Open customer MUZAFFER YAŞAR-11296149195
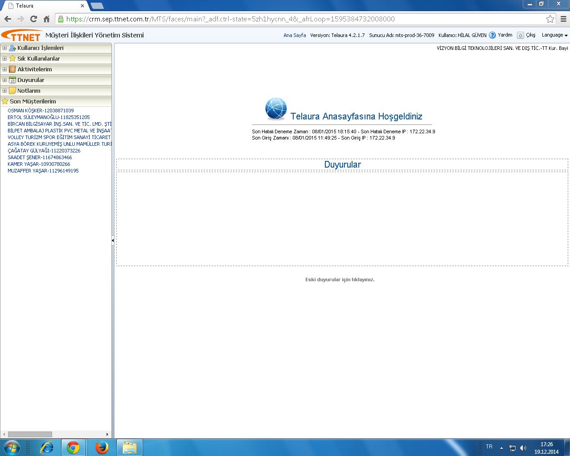 point(43,171)
